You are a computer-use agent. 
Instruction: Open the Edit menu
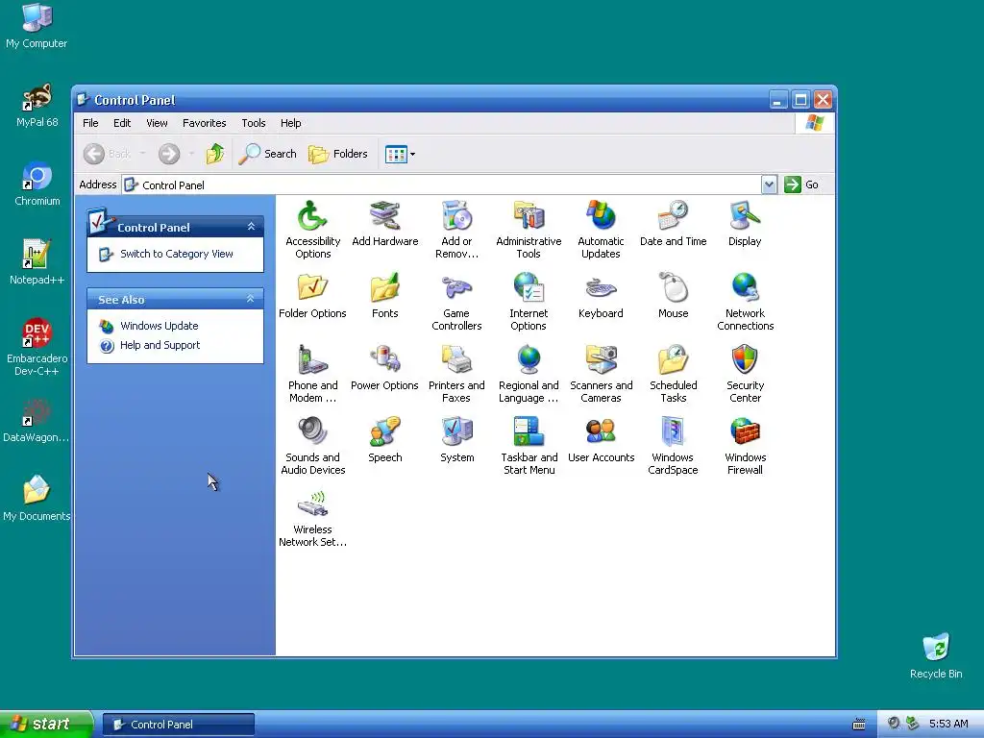(122, 123)
